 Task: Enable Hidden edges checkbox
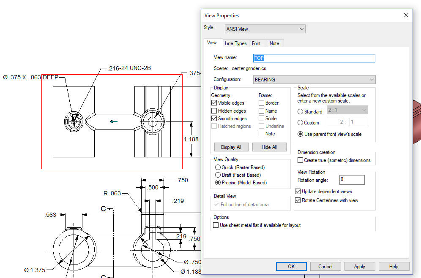pos(214,111)
